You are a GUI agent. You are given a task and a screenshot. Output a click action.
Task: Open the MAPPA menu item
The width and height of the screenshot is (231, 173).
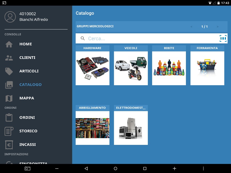(x=27, y=98)
